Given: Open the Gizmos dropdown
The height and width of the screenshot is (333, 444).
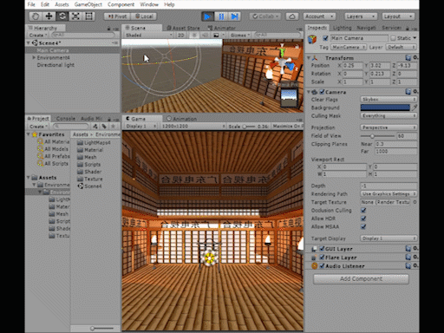Looking at the screenshot, I should point(240,35).
